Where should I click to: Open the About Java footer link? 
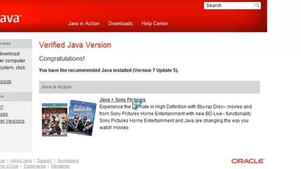click(21, 161)
